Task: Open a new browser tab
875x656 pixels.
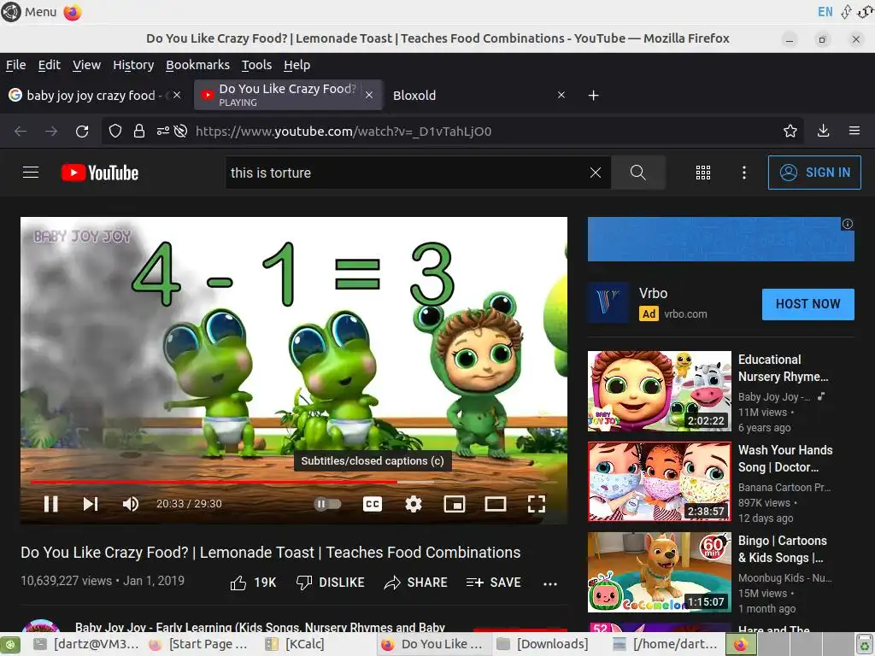Action: (x=593, y=96)
